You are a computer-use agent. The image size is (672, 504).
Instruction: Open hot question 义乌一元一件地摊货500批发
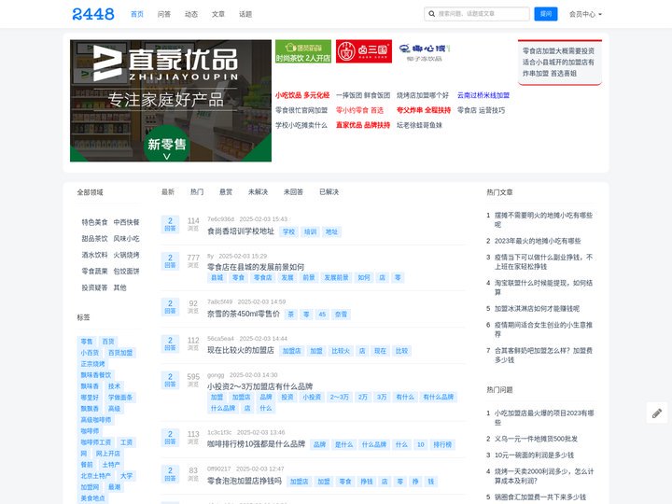[x=536, y=439]
